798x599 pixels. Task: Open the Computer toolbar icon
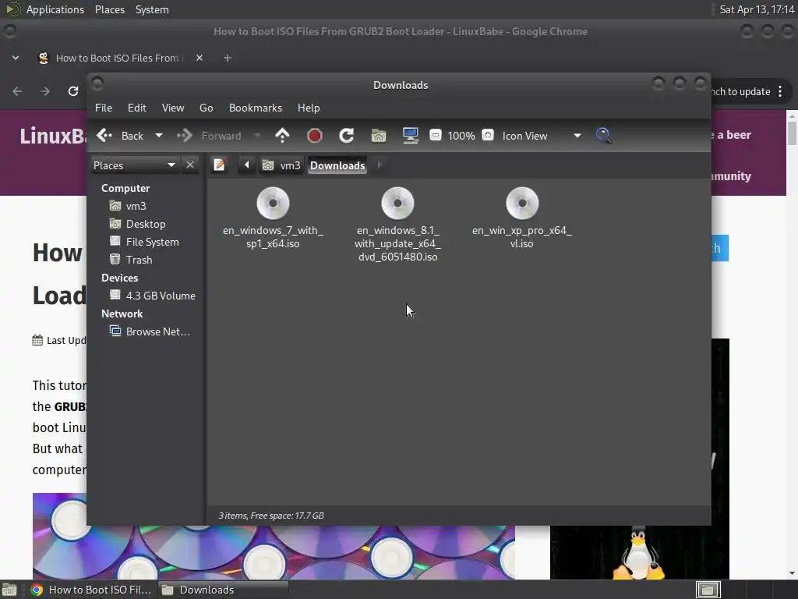click(x=410, y=136)
